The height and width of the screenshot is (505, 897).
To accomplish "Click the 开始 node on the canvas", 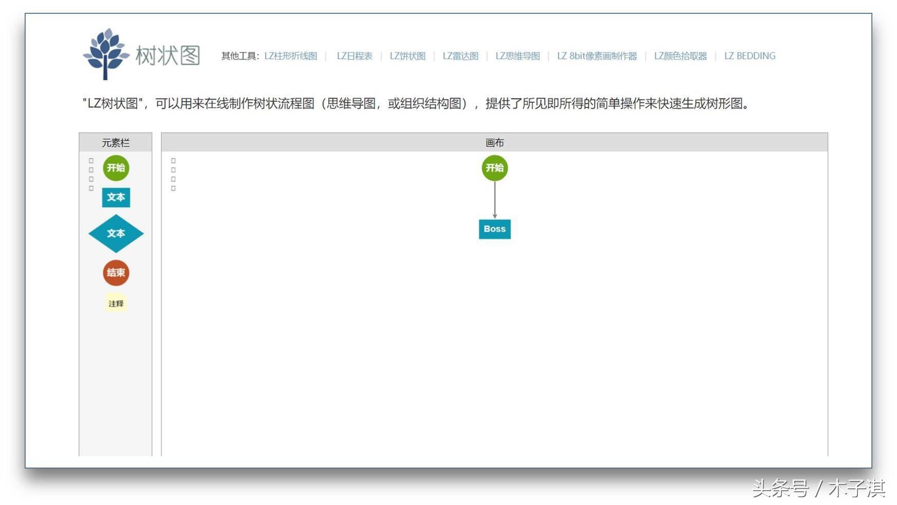I will [495, 168].
